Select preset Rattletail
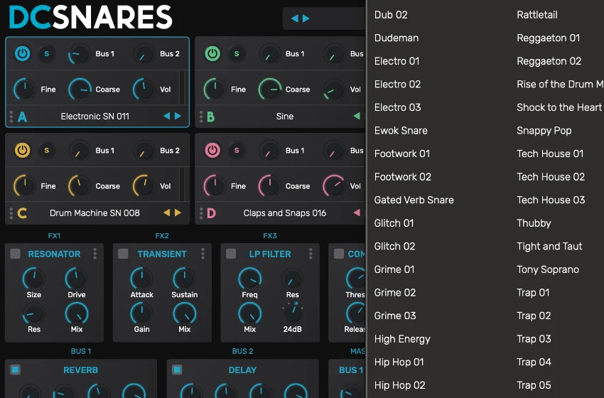The height and width of the screenshot is (398, 604). click(x=537, y=15)
